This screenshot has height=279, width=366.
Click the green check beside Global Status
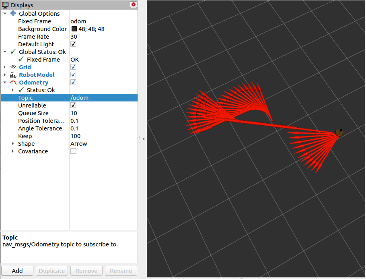tap(13, 52)
